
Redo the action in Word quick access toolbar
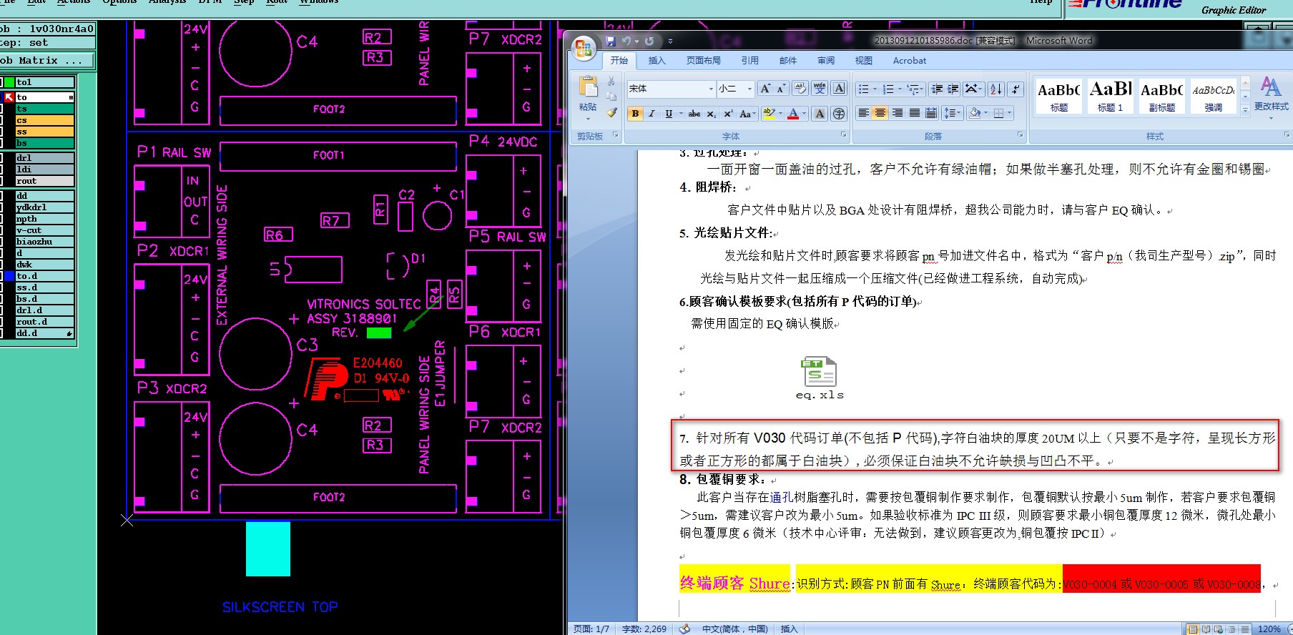(649, 41)
